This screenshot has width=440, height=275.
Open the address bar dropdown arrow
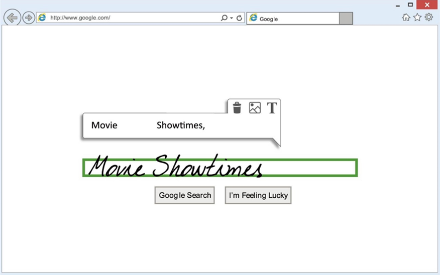pos(232,18)
